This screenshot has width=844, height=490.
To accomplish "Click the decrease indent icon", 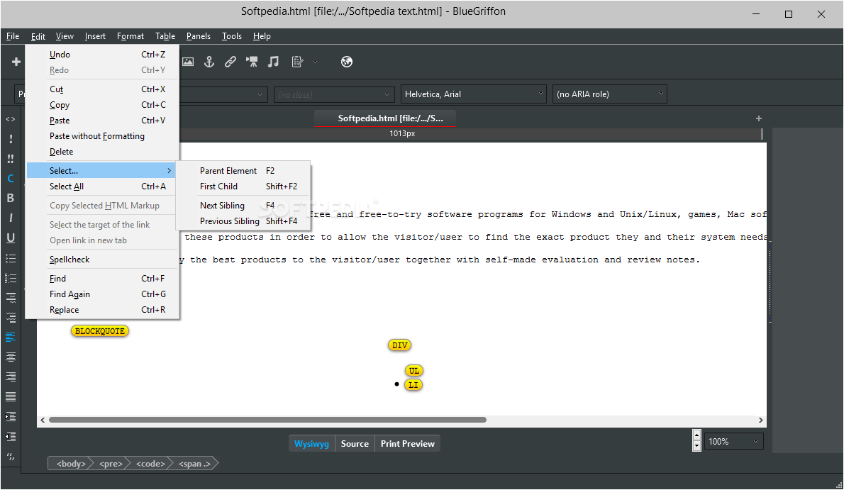I will pos(10,437).
